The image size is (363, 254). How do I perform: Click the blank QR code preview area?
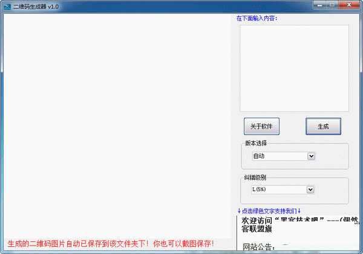(117, 121)
